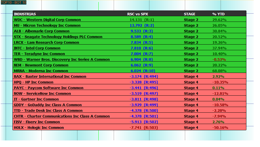Select FISV - Fiserv Inc Common
The height and width of the screenshot is (147, 260).
(37, 122)
